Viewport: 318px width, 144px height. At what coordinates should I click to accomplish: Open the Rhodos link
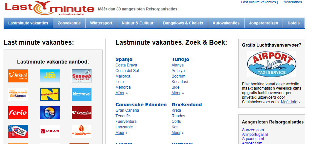tap(178, 116)
